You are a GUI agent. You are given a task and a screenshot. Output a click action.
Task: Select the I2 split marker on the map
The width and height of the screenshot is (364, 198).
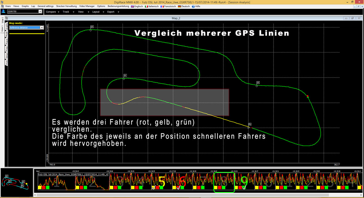tap(92, 27)
